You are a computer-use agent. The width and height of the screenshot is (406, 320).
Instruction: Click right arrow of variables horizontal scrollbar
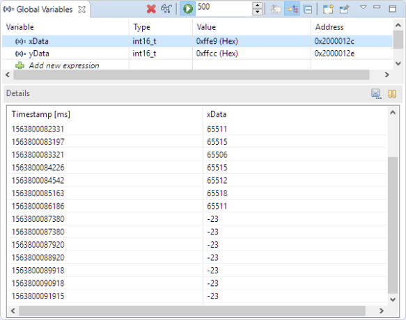387,74
